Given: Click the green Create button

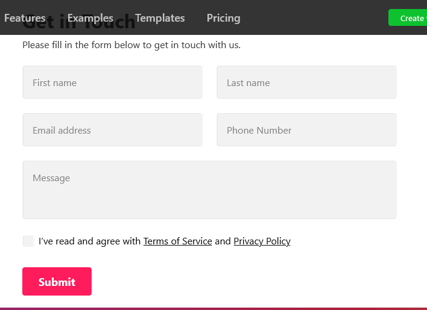Looking at the screenshot, I should [x=410, y=18].
